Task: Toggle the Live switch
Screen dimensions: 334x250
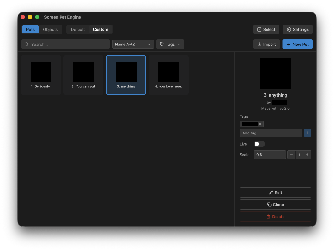Action: (259, 144)
